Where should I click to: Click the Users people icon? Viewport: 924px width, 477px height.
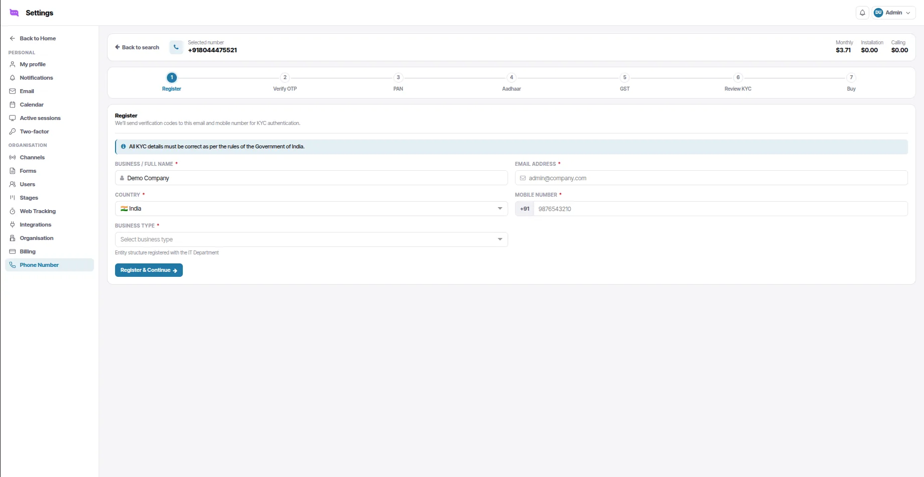point(12,184)
